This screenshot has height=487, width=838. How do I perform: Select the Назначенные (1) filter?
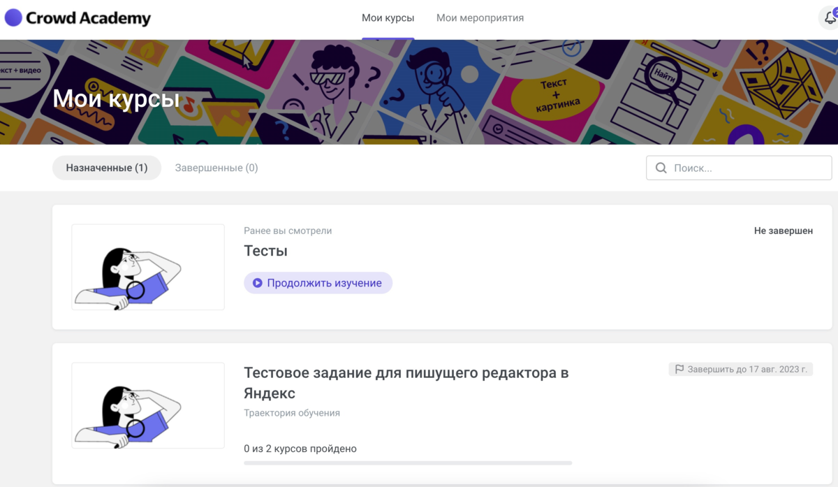[x=106, y=168]
